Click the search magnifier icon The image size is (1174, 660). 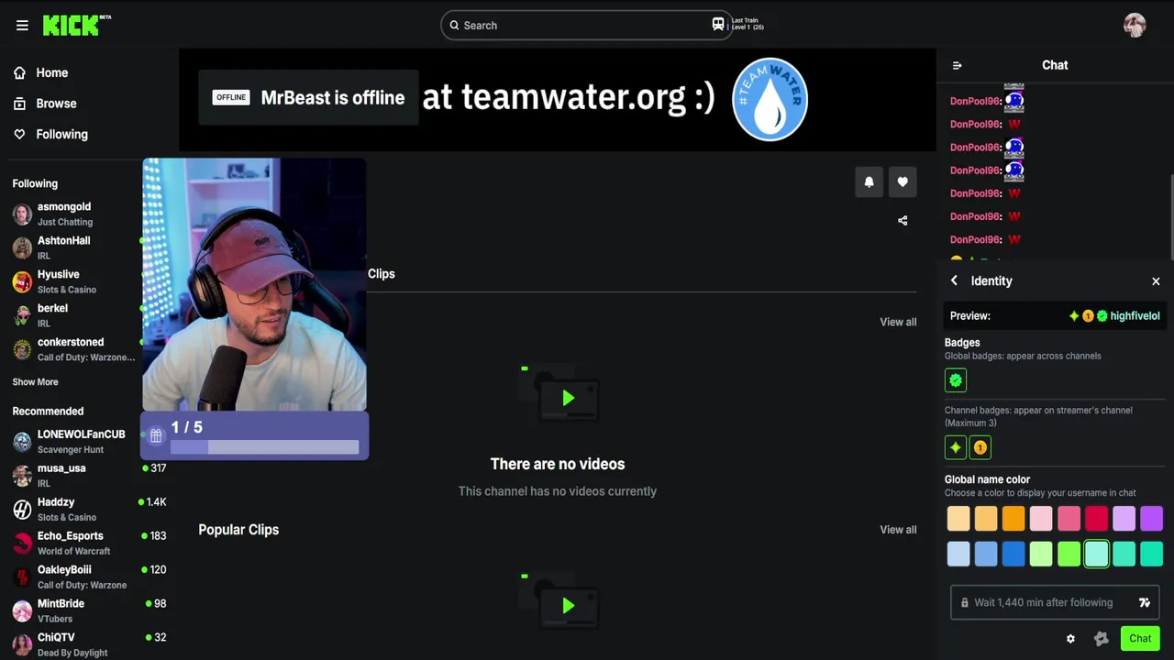pos(454,26)
